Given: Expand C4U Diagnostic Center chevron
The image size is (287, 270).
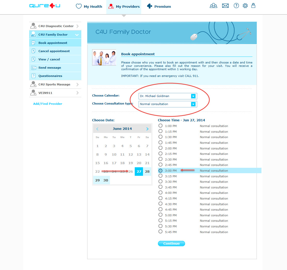Looking at the screenshot, I should [78, 26].
